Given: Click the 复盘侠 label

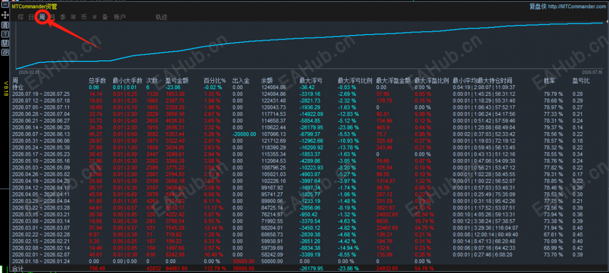Looking at the screenshot, I should 537,7.
